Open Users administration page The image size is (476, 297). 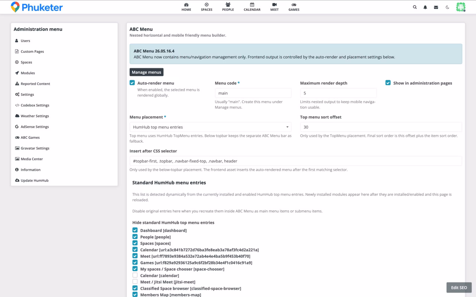coord(25,41)
